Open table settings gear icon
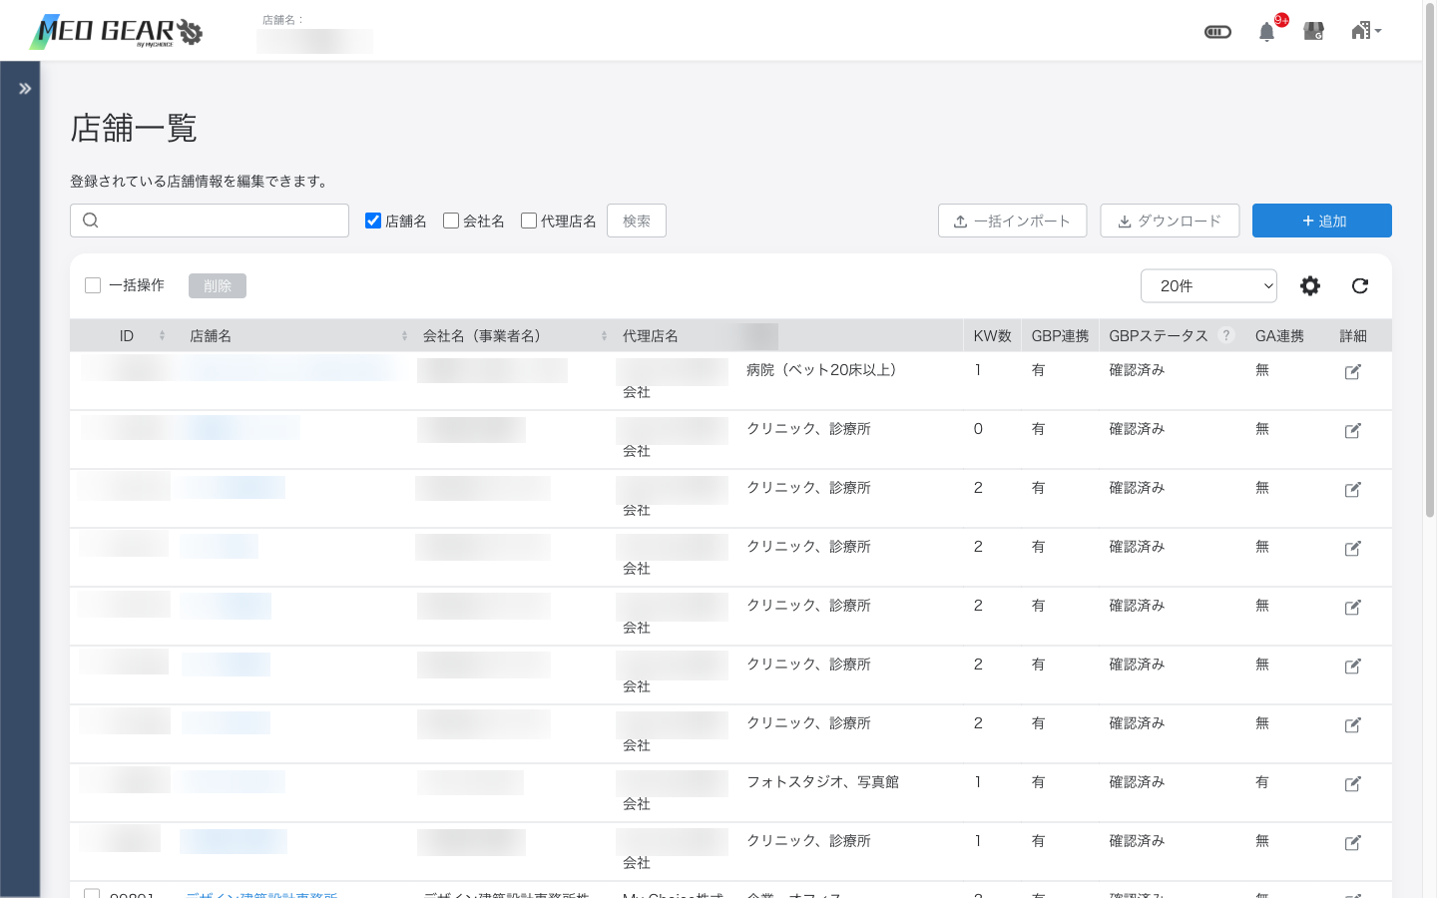This screenshot has width=1437, height=898. click(1310, 286)
